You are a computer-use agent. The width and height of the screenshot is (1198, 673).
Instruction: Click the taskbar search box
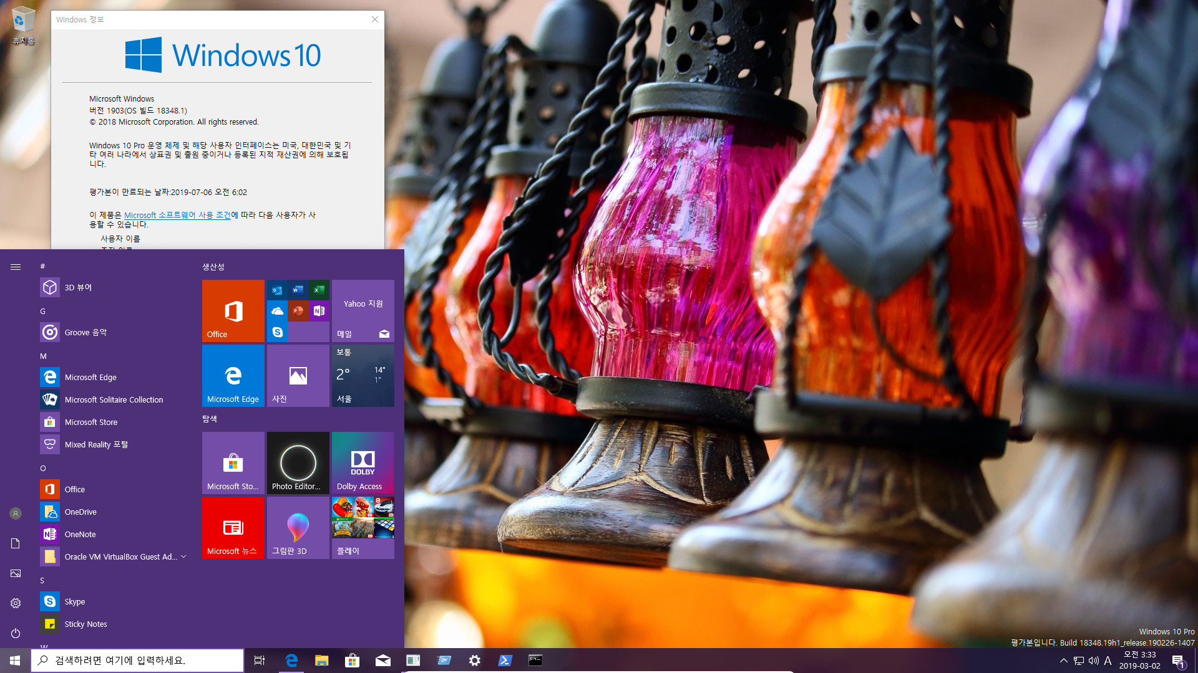click(137, 661)
